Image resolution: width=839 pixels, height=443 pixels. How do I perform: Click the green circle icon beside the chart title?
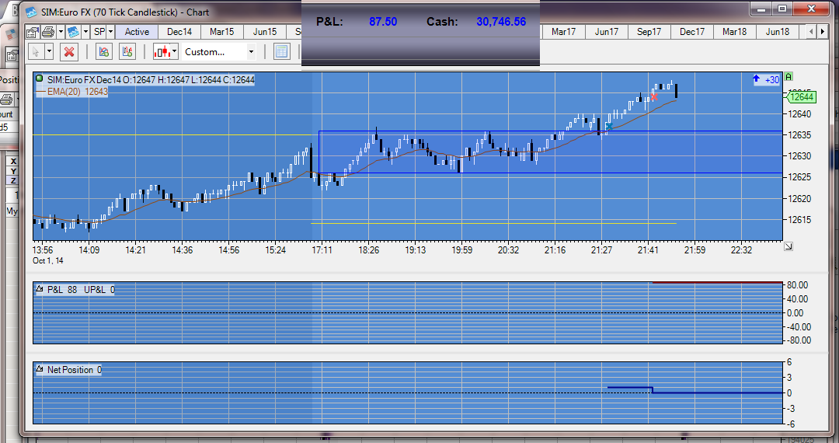(x=39, y=78)
